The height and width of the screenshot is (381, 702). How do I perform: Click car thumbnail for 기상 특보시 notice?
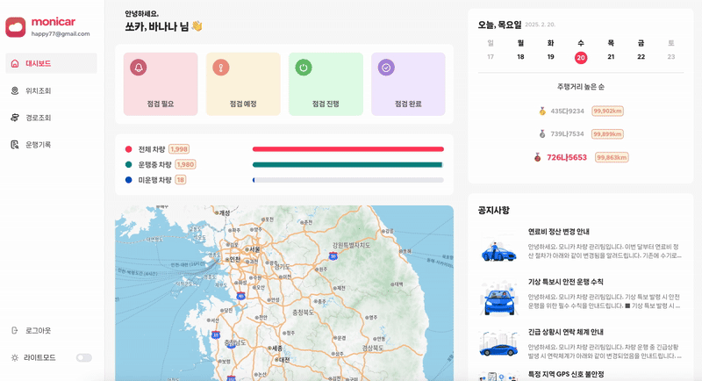[x=498, y=298]
